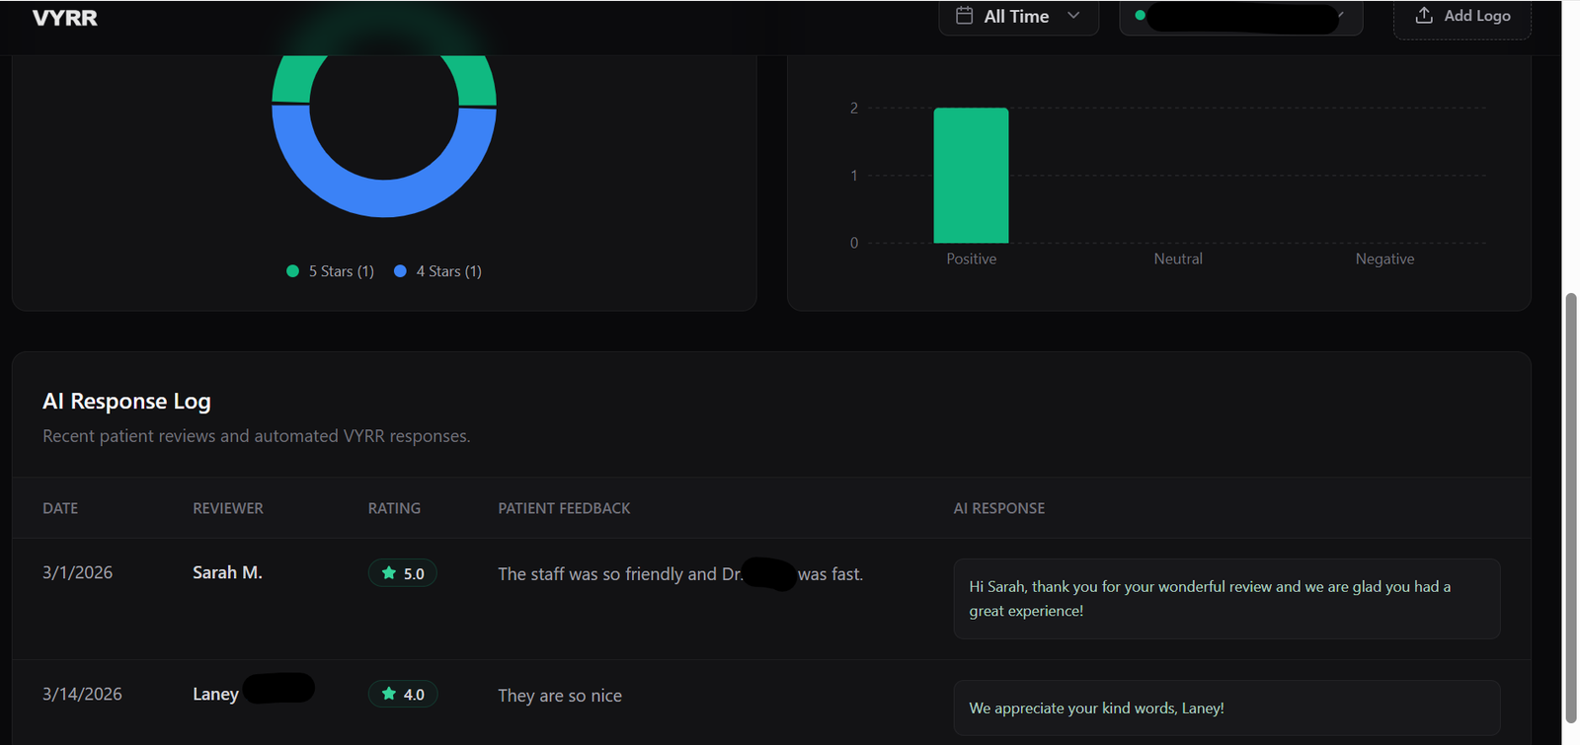Viewport: 1580px width, 745px height.
Task: Open the redacted location selector dropdown
Action: point(1240,17)
